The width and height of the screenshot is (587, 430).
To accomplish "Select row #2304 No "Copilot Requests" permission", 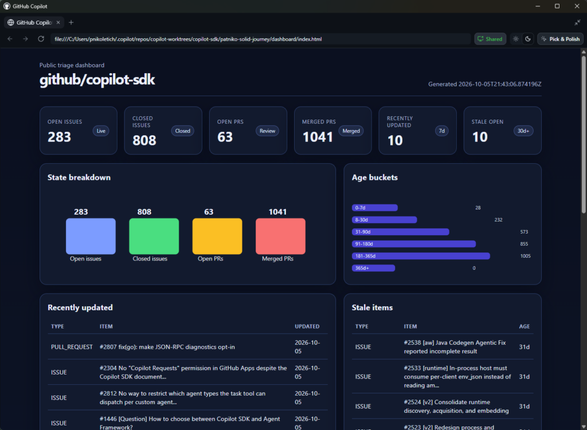I will point(187,372).
